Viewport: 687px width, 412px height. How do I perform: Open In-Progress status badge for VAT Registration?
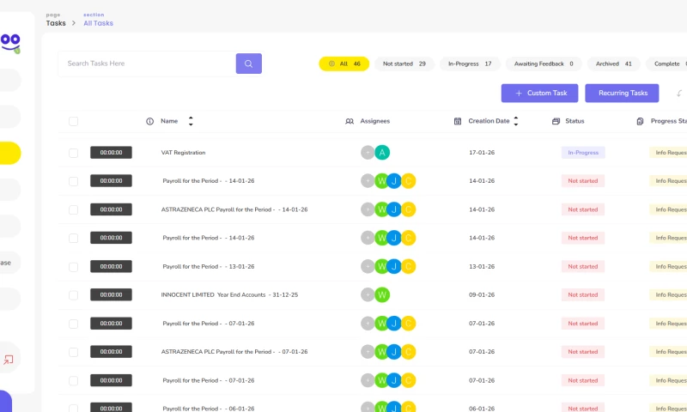[583, 153]
